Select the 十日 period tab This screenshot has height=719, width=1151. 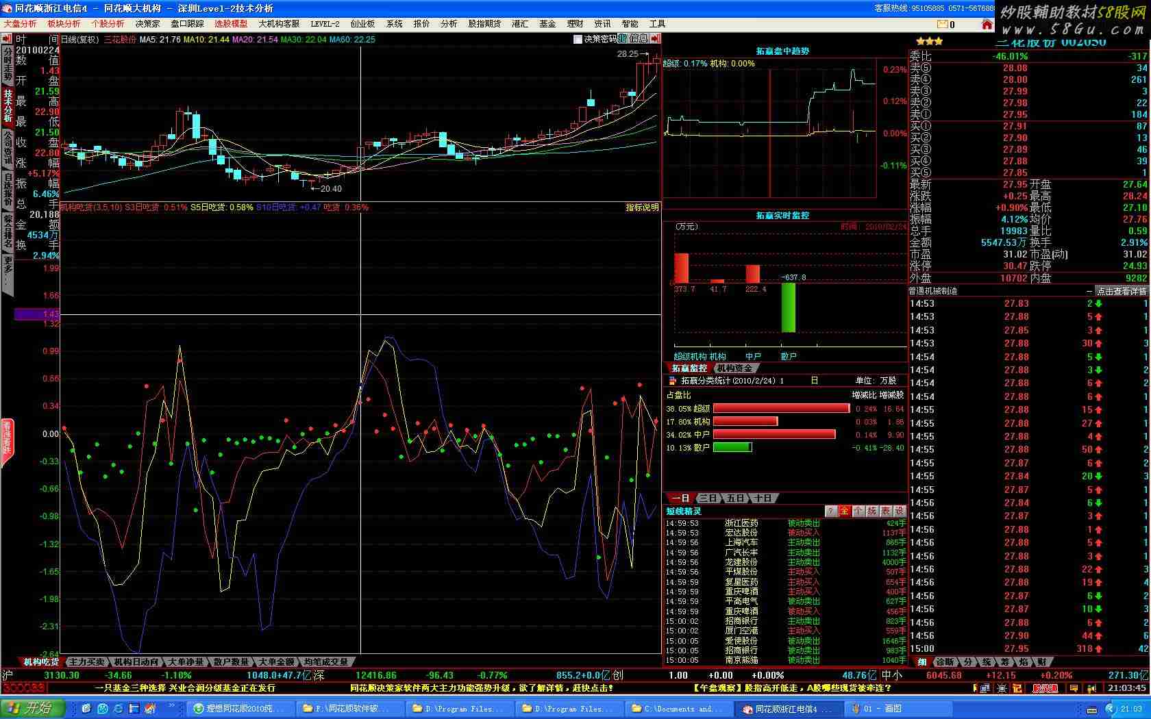pyautogui.click(x=763, y=498)
